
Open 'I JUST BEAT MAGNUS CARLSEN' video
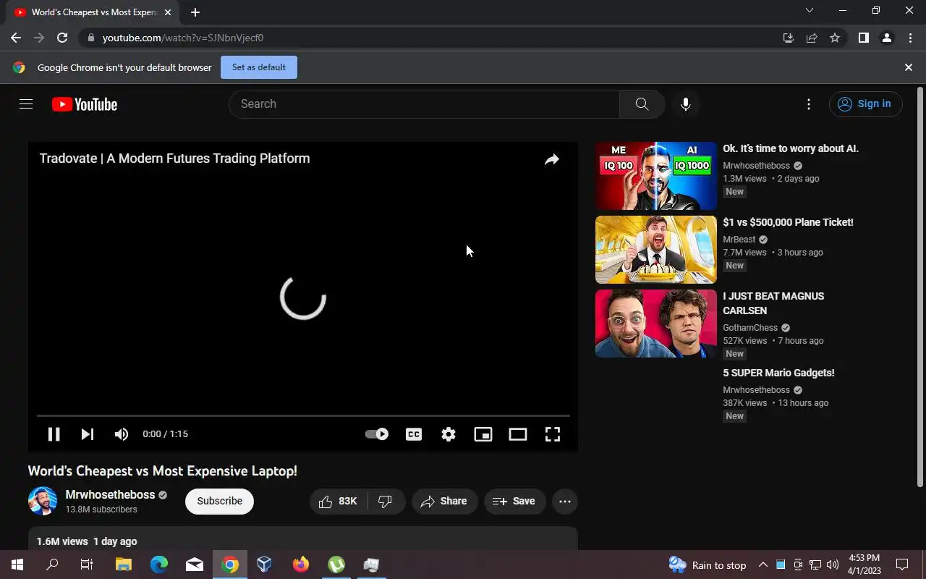[x=773, y=303]
